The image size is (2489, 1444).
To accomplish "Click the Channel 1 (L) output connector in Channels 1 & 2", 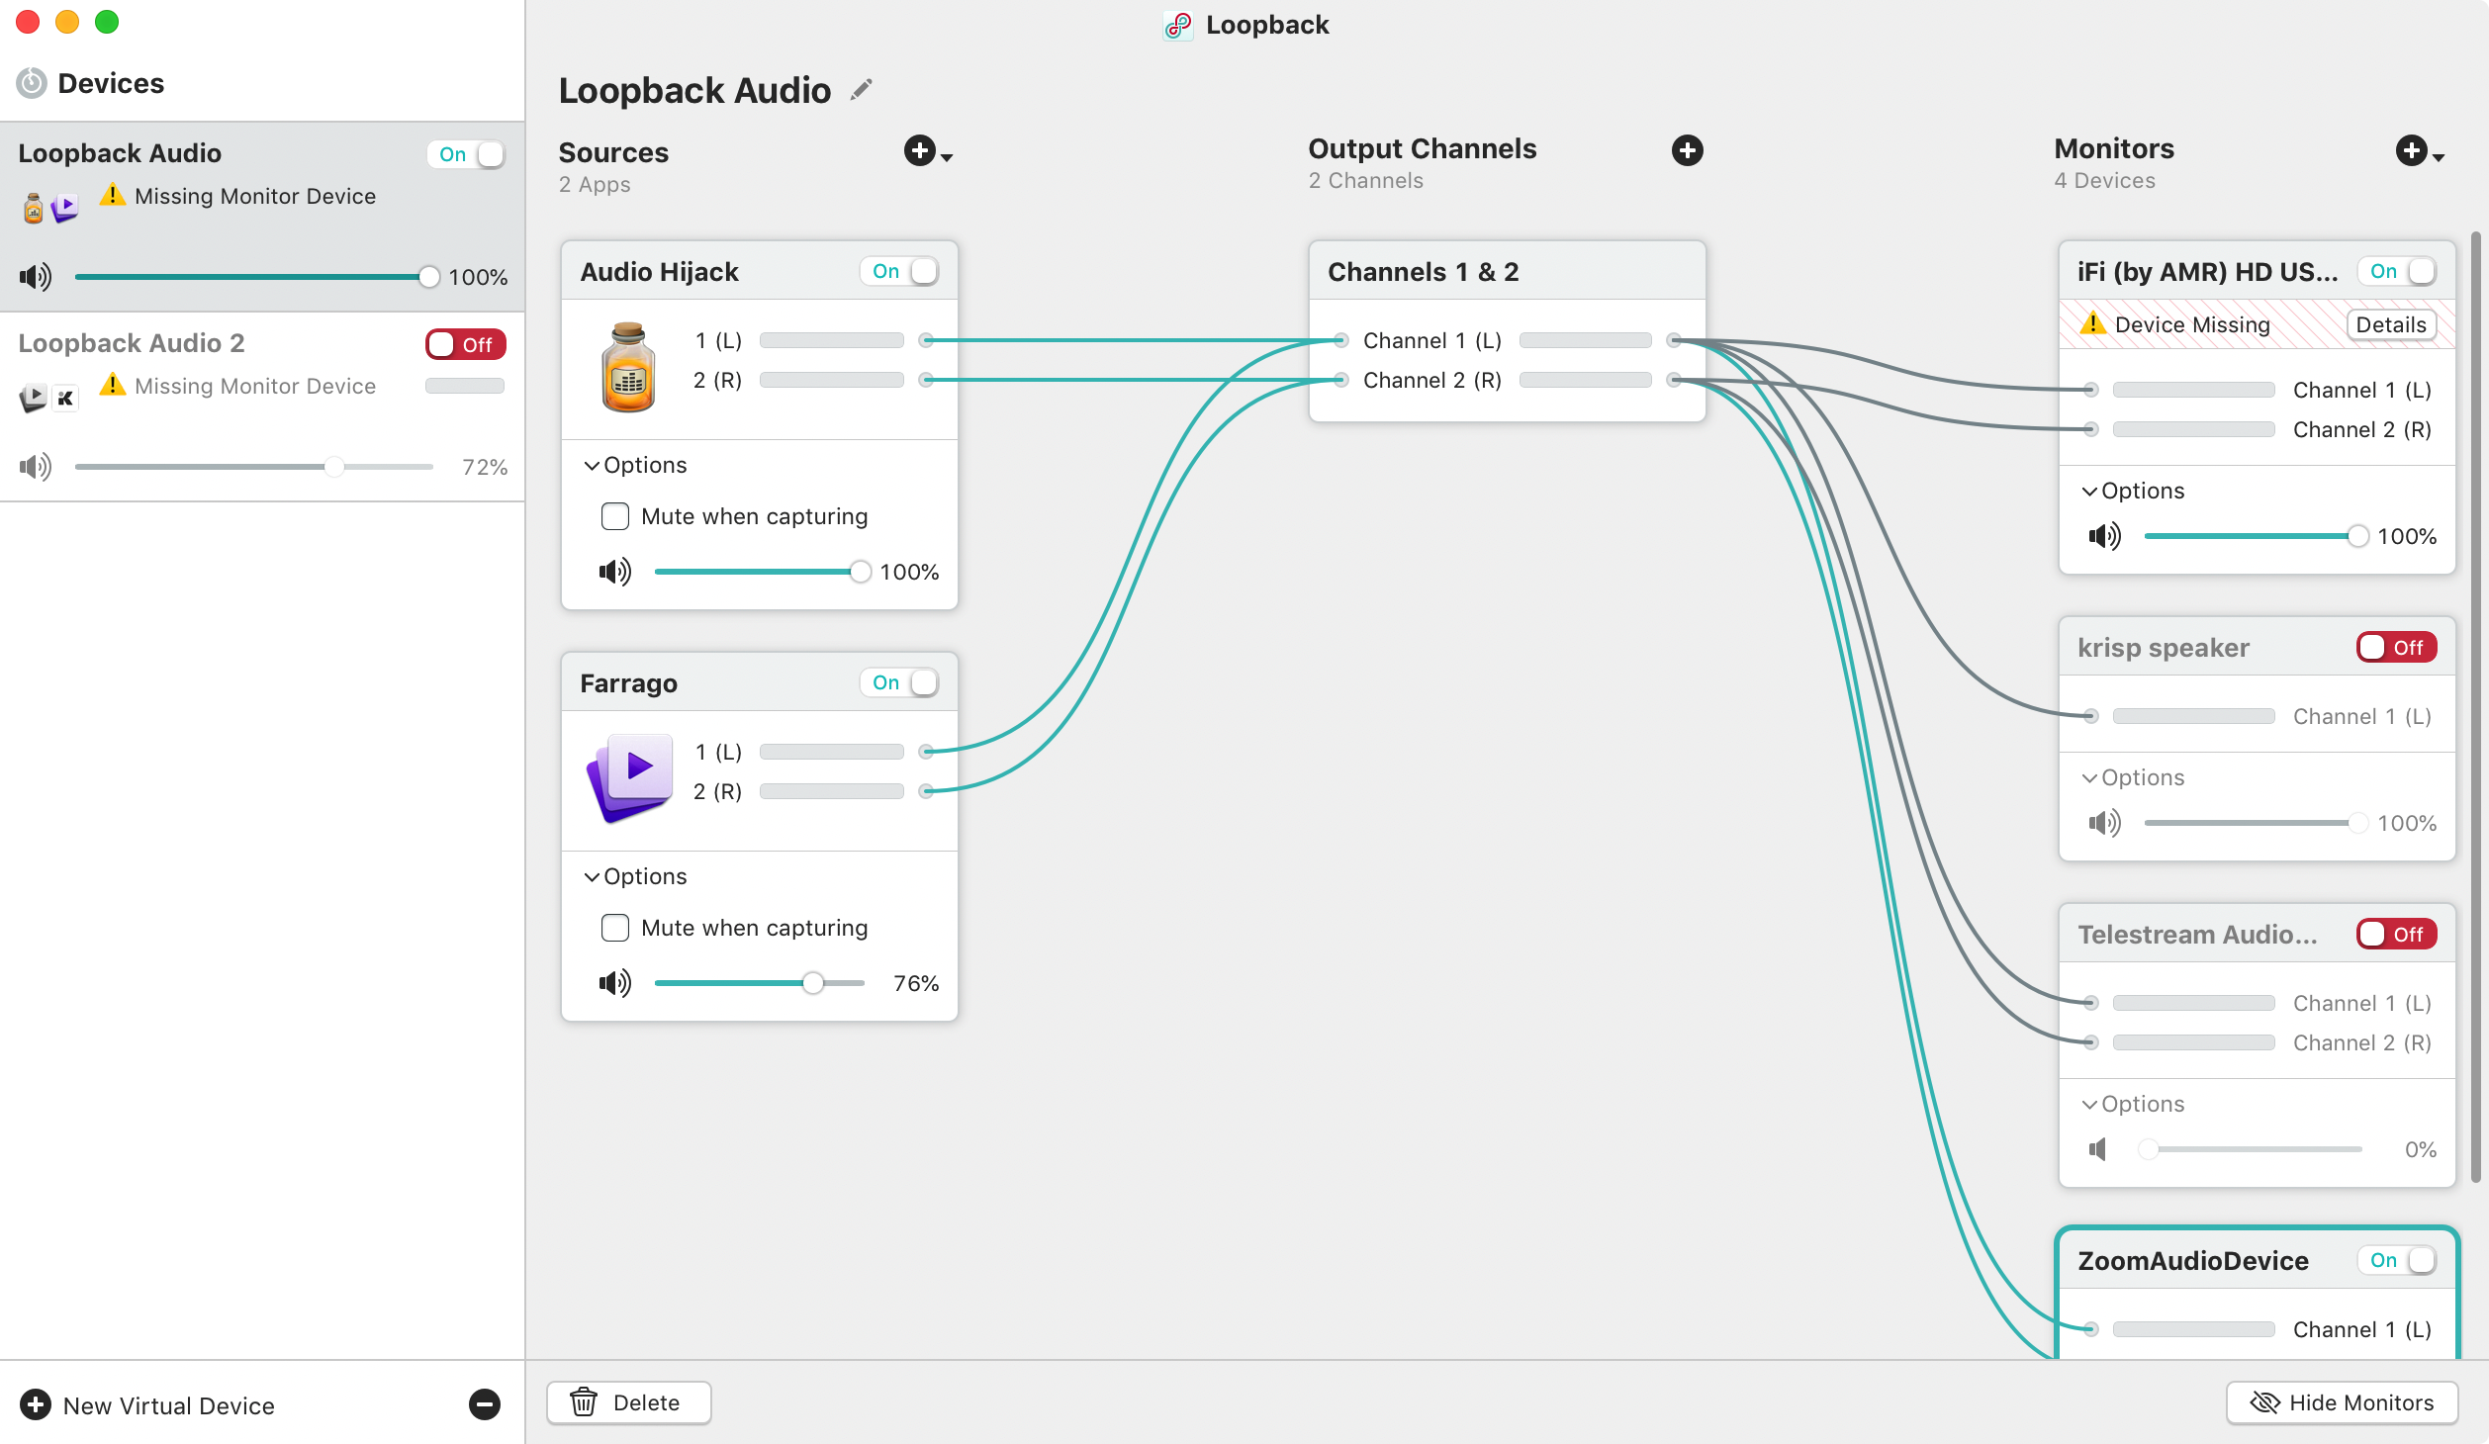I will pos(1674,340).
